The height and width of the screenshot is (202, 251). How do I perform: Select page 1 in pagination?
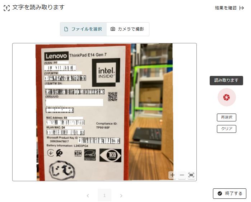coord(104,195)
